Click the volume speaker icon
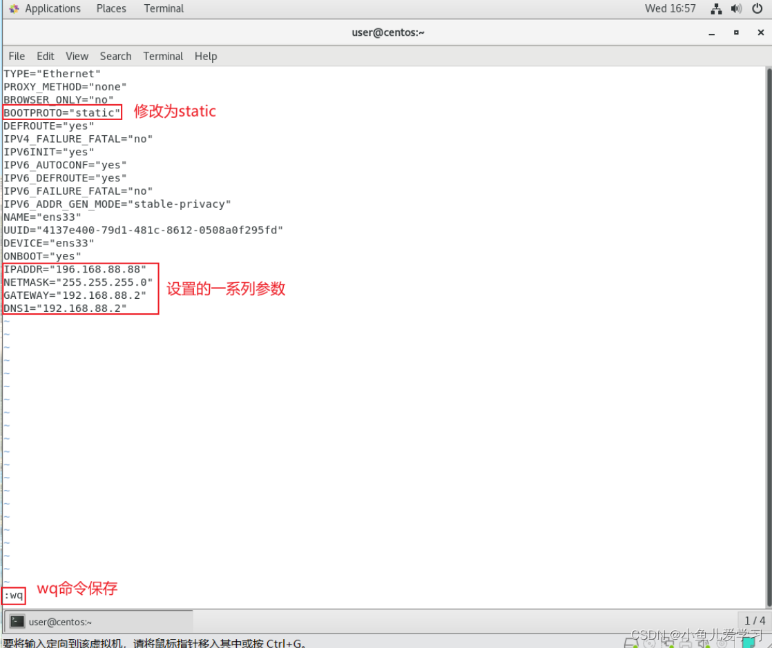 [x=737, y=8]
